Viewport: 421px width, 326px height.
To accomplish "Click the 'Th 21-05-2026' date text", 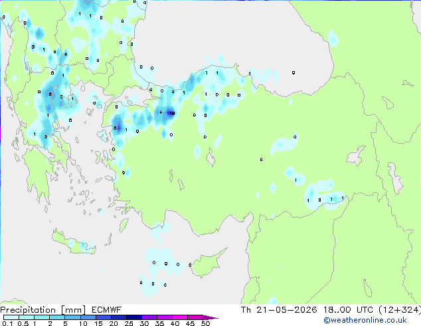I will (x=279, y=310).
